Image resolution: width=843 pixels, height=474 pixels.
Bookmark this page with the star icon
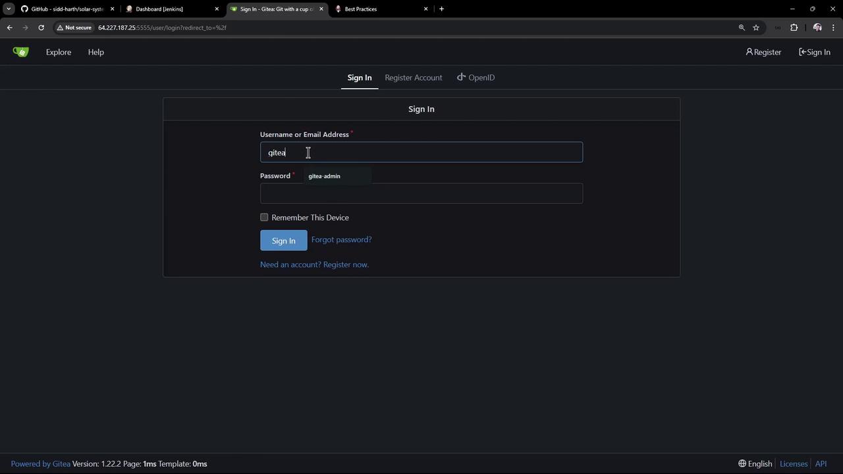[756, 28]
